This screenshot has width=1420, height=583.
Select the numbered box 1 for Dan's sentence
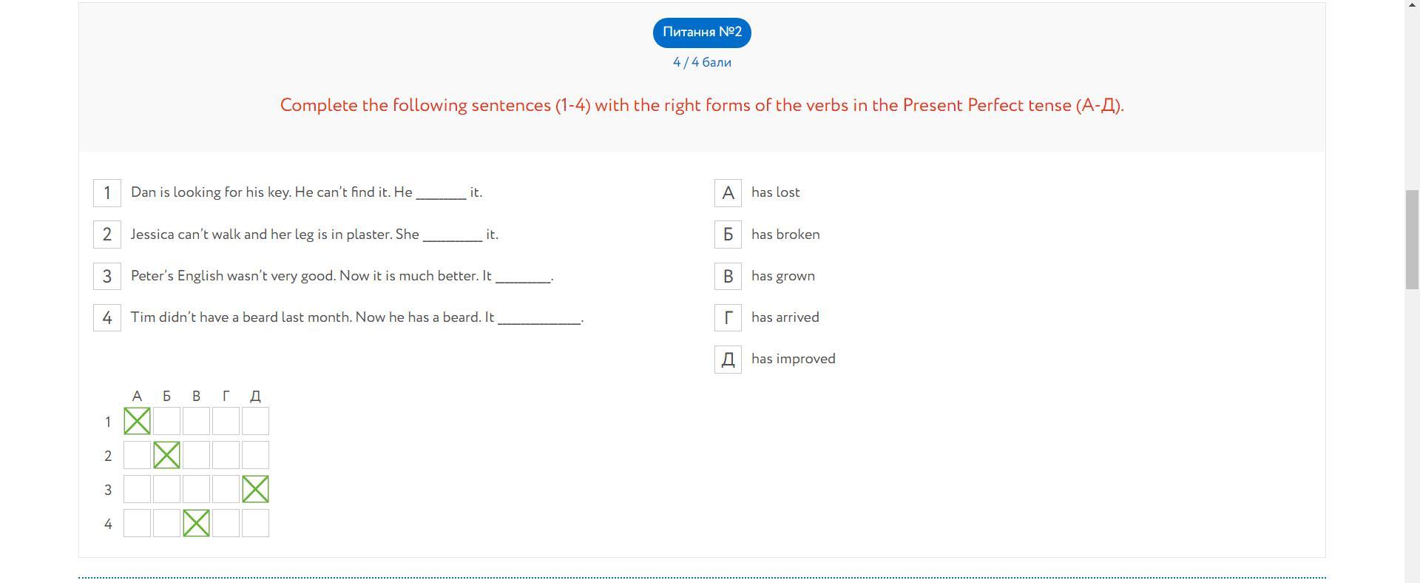(x=107, y=193)
